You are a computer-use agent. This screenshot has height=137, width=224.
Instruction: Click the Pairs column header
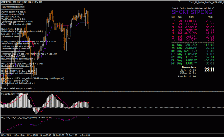pos(191,17)
